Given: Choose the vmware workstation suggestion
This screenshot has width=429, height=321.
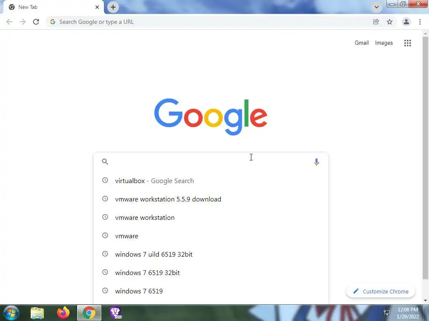Looking at the screenshot, I should (211, 217).
